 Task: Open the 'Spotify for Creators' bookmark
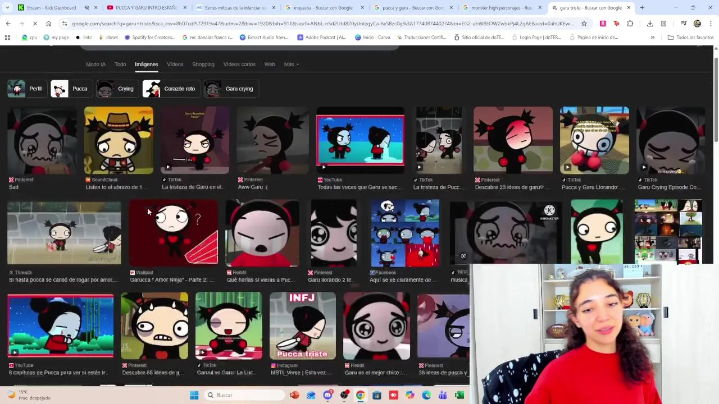pyautogui.click(x=150, y=38)
